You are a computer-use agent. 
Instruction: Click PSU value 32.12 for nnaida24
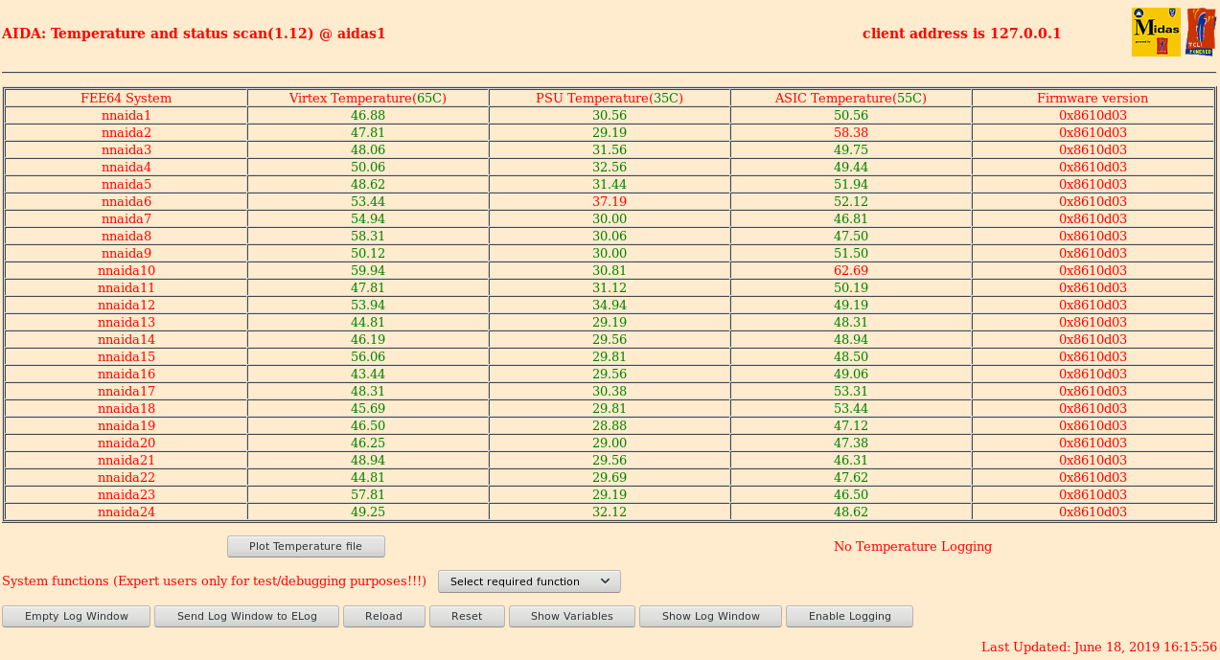tap(610, 512)
